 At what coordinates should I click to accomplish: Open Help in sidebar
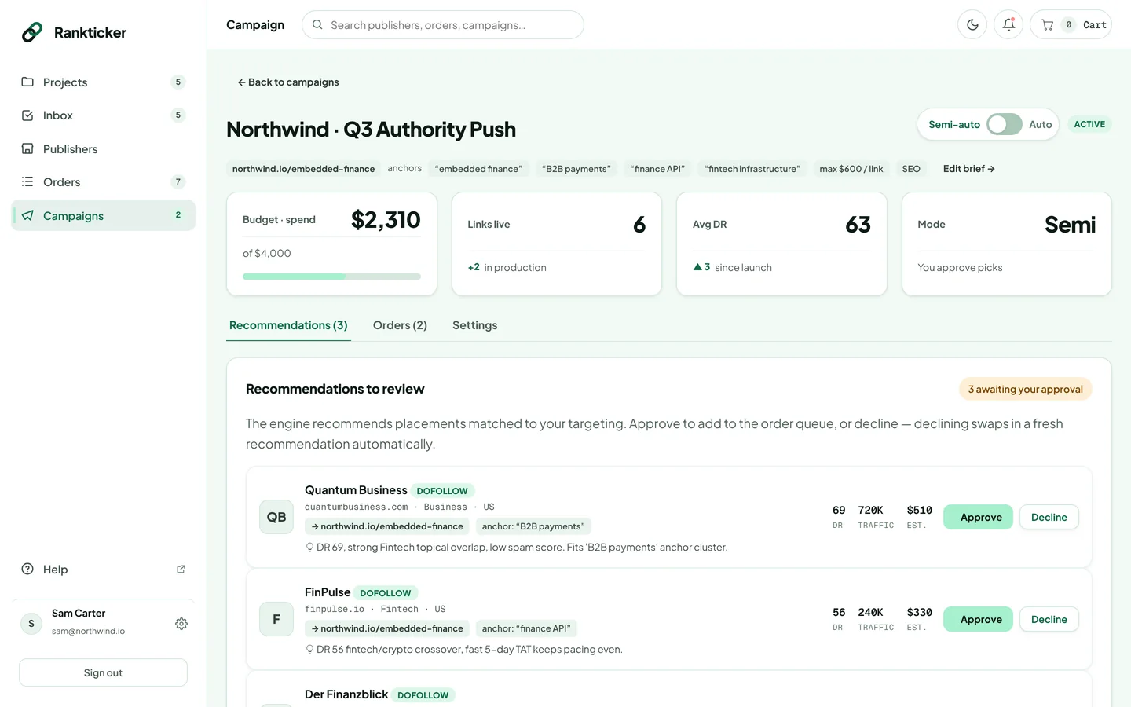(x=103, y=570)
